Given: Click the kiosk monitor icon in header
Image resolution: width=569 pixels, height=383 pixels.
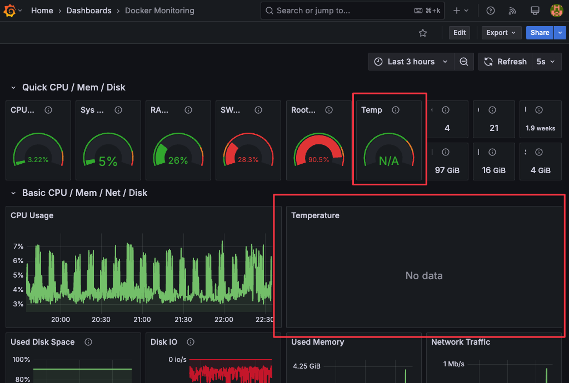Looking at the screenshot, I should coord(535,11).
